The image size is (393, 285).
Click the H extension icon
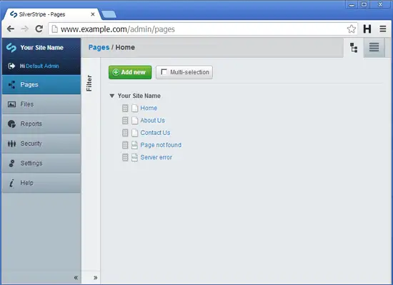click(x=367, y=29)
